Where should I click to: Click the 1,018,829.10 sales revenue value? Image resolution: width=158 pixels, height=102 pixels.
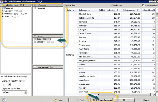pos(134,72)
